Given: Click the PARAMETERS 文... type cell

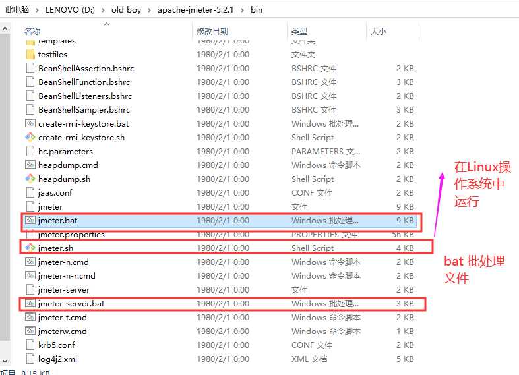Looking at the screenshot, I should (x=326, y=151).
